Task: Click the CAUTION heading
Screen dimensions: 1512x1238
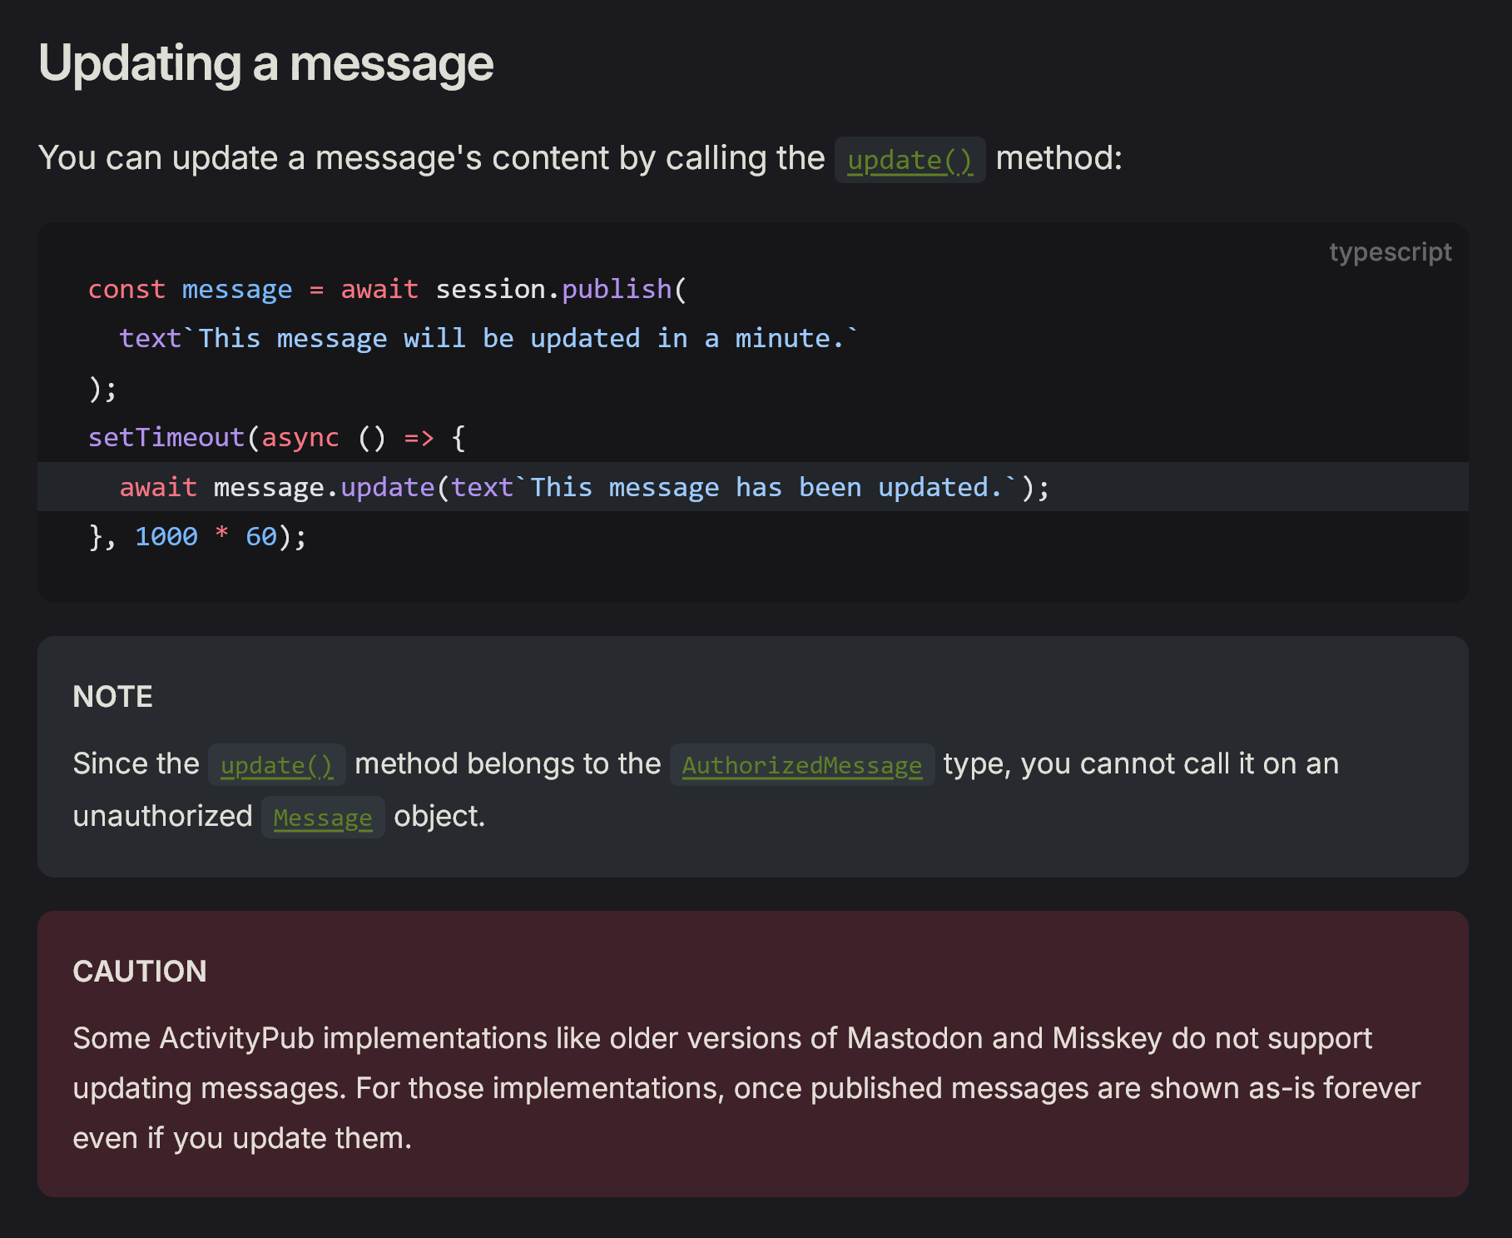Action: pos(139,972)
